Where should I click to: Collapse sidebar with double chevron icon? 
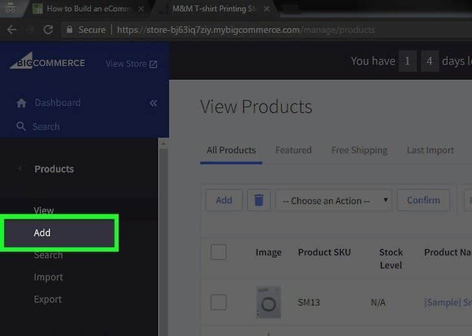tap(153, 103)
